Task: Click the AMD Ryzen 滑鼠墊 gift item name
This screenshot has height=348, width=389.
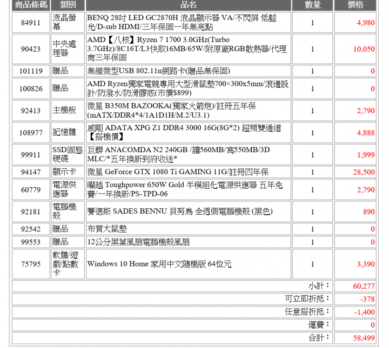Action: click(x=189, y=88)
